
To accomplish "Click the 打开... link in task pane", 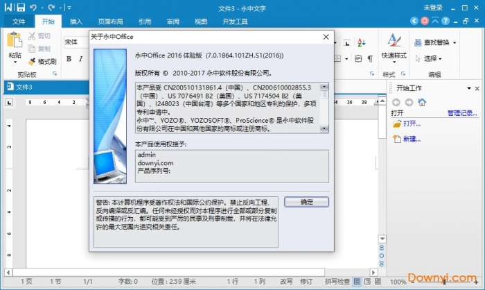I will pos(412,123).
